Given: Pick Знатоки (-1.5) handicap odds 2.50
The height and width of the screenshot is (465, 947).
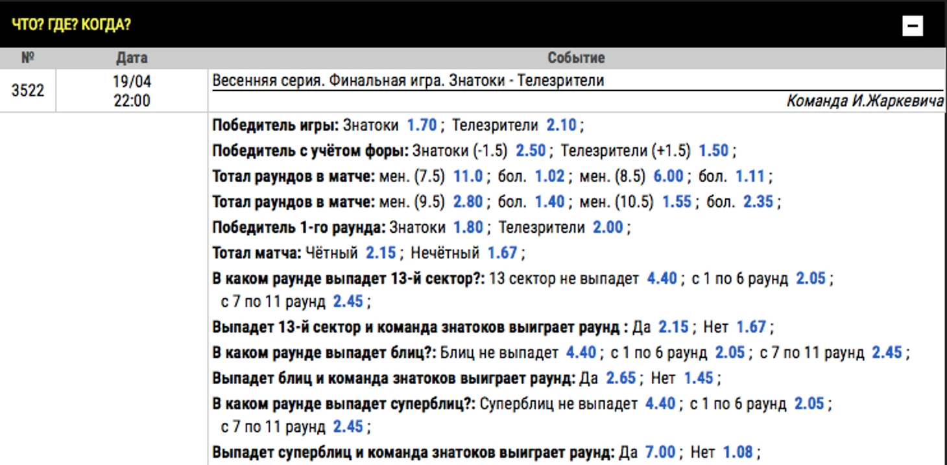Looking at the screenshot, I should pyautogui.click(x=531, y=150).
